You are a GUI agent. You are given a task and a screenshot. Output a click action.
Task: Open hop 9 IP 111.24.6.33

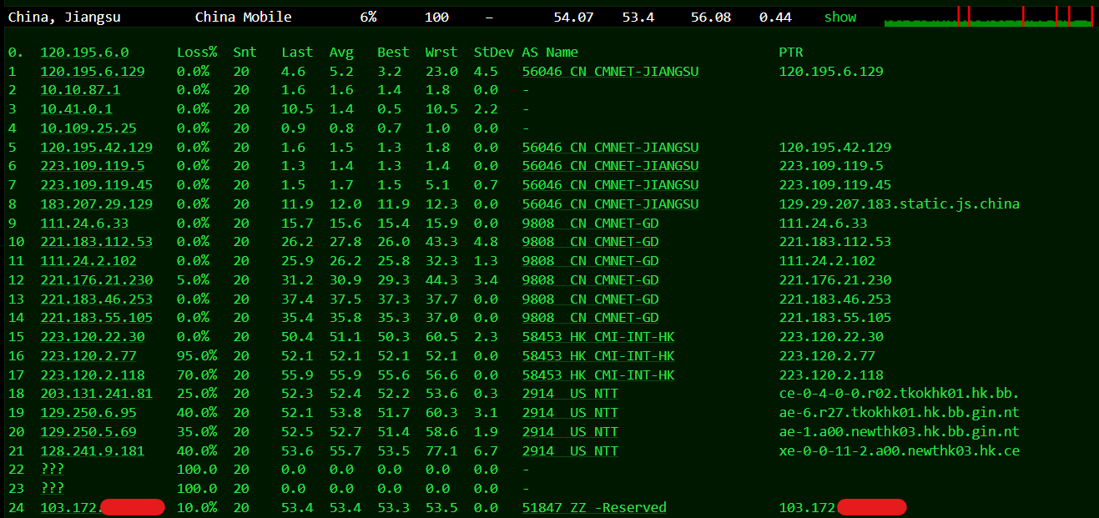(x=84, y=224)
